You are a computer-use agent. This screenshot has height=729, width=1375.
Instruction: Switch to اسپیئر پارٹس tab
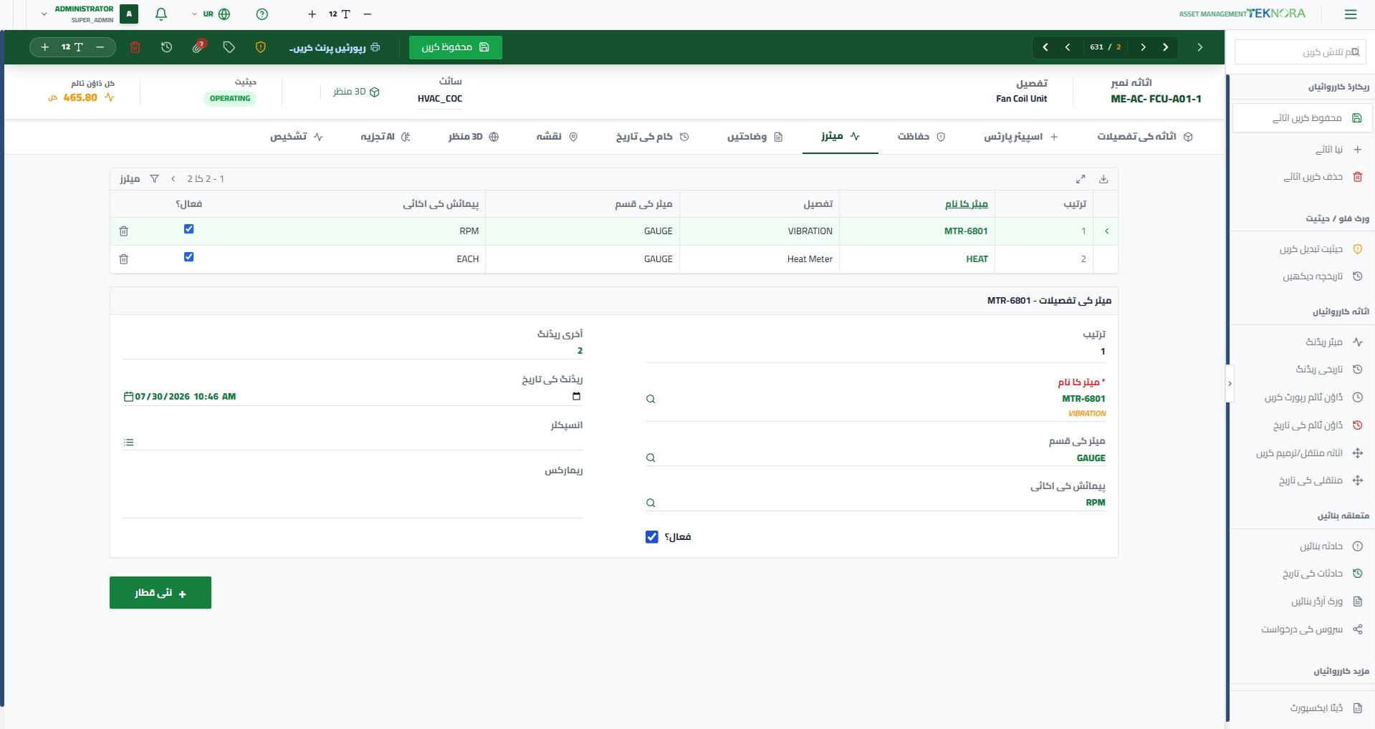point(1021,137)
